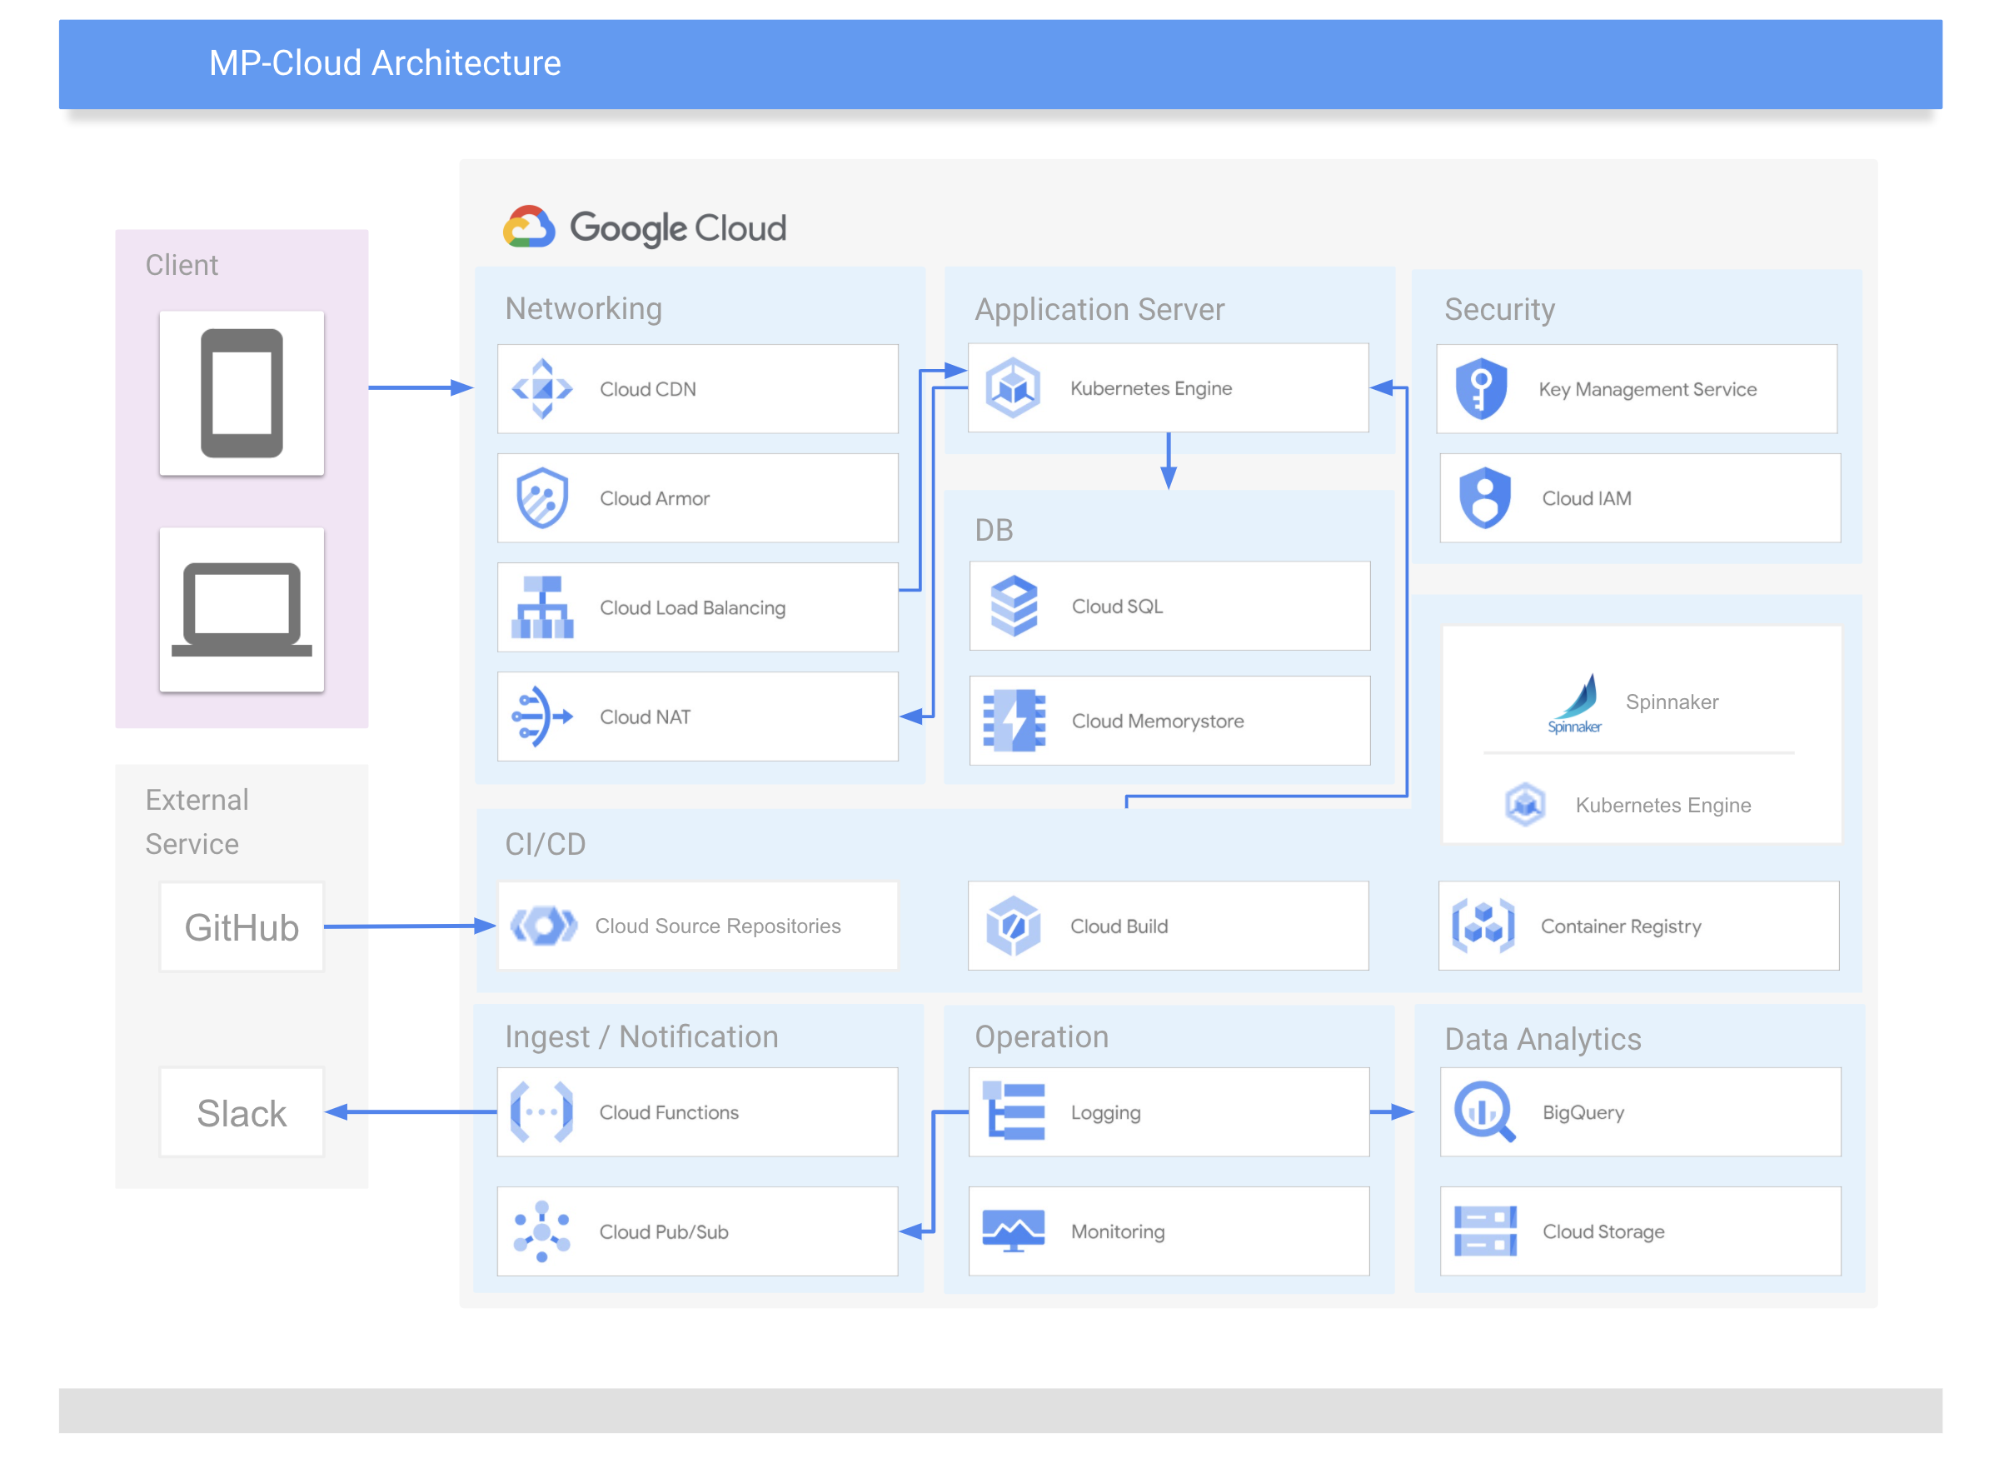
Task: Click the Ingest / Notification heading
Action: click(641, 1036)
